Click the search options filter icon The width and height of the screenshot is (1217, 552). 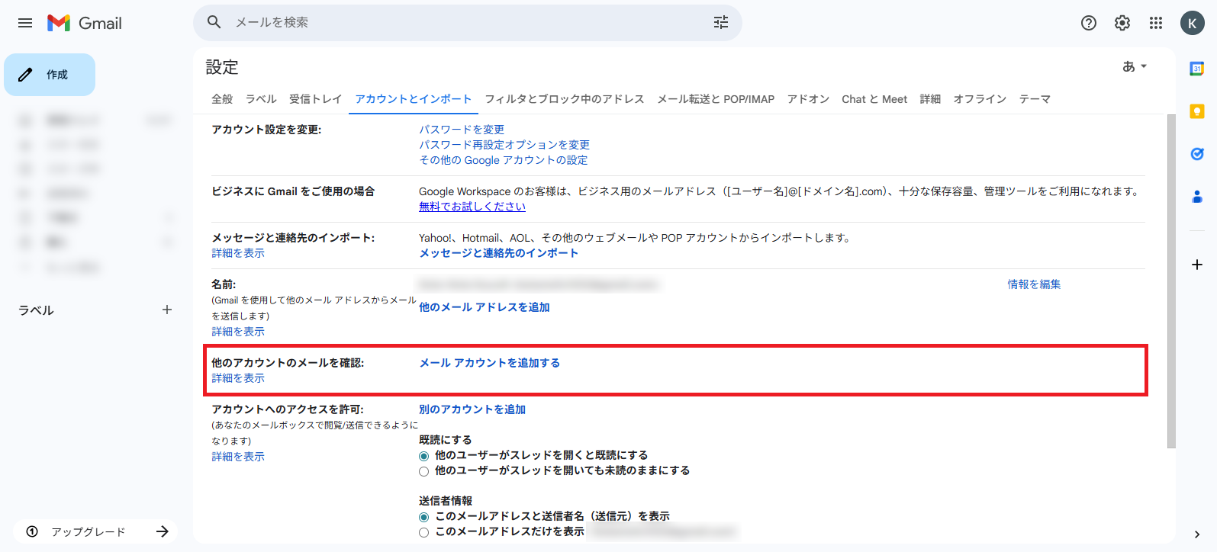720,23
